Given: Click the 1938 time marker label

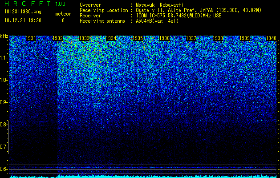Looking at the screenshot, I should pos(218,38).
